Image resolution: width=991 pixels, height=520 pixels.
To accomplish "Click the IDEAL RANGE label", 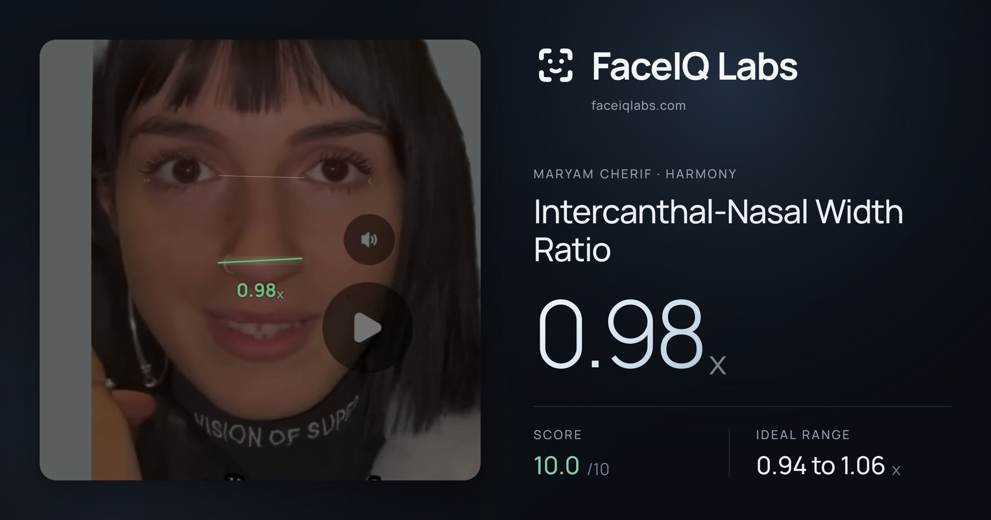I will point(803,435).
